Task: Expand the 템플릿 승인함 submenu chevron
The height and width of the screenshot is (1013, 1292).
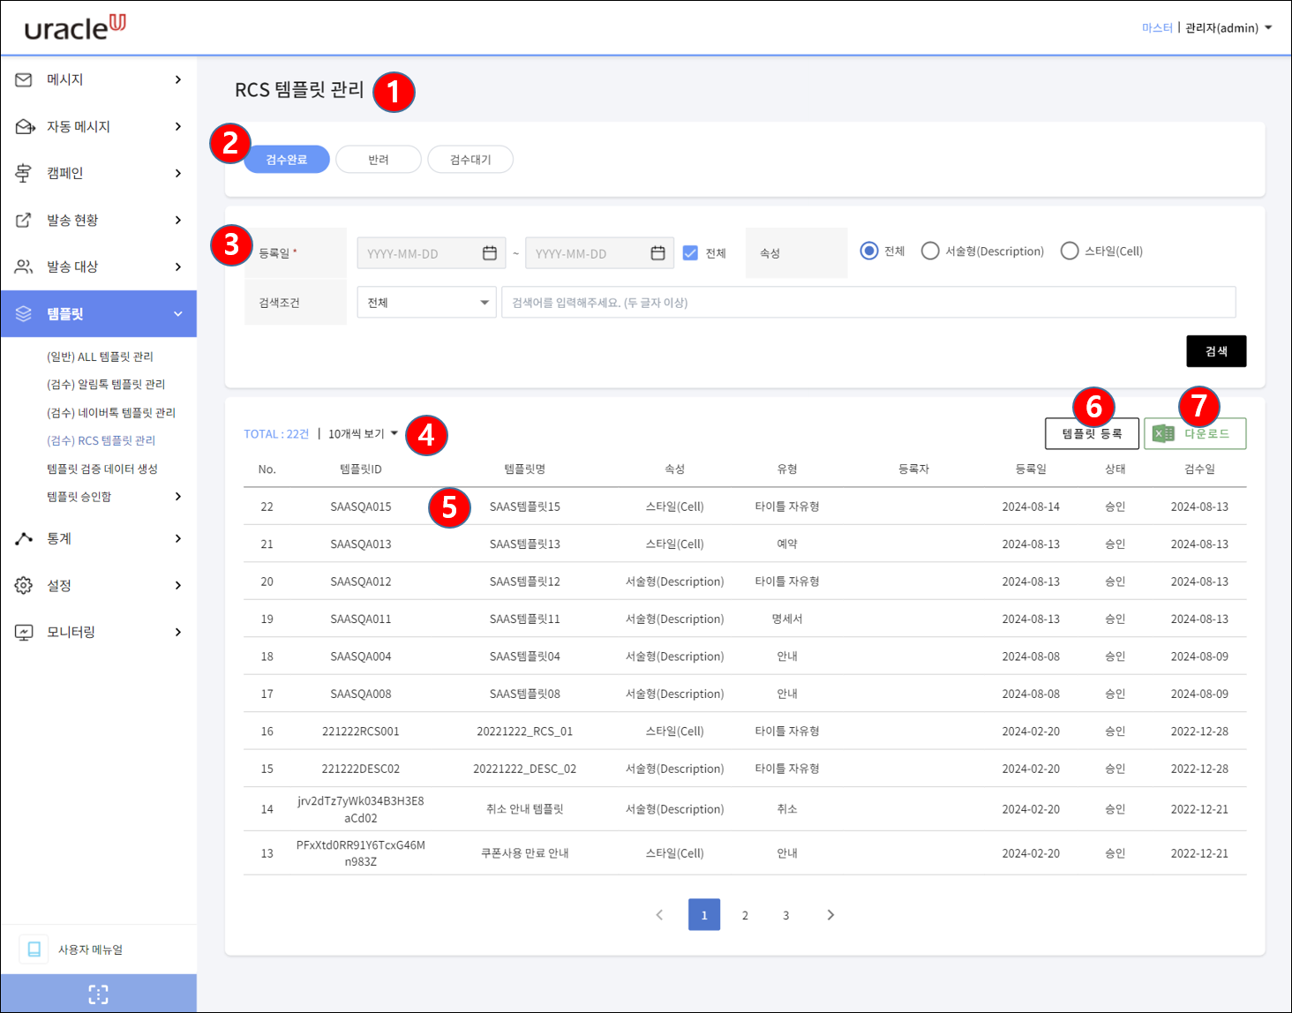Action: (177, 497)
